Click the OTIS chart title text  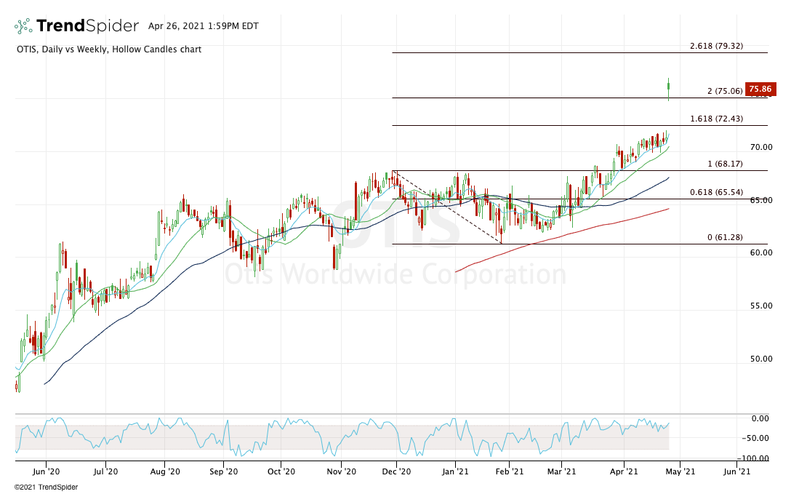[x=108, y=49]
